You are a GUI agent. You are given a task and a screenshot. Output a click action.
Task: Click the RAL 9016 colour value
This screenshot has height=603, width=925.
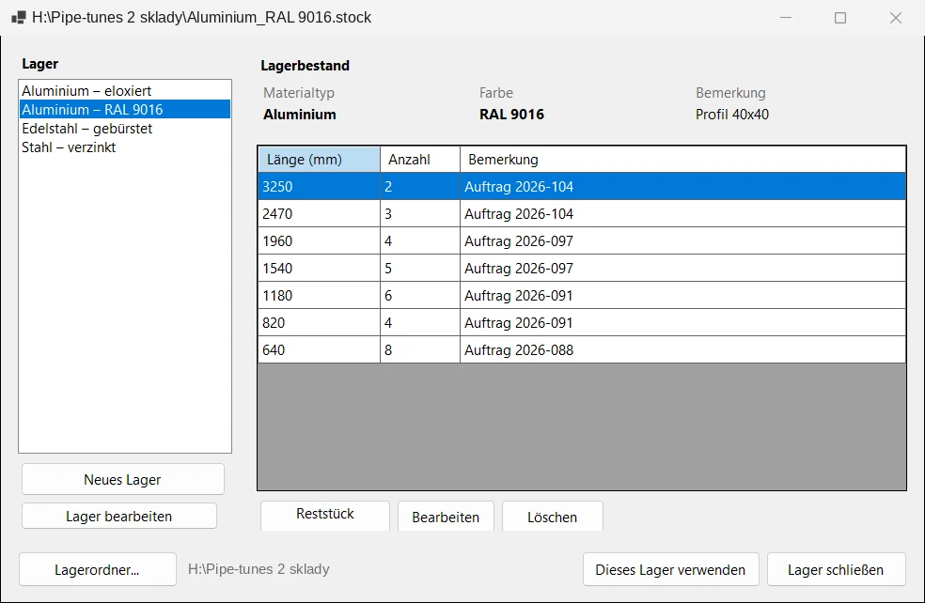coord(511,115)
